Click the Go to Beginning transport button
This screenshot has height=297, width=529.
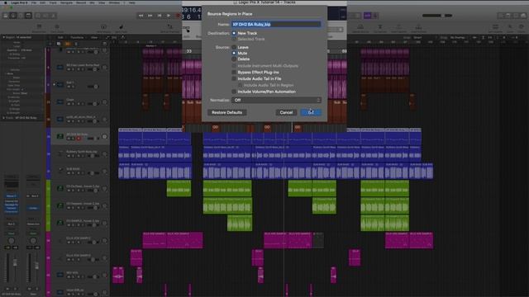point(160,16)
